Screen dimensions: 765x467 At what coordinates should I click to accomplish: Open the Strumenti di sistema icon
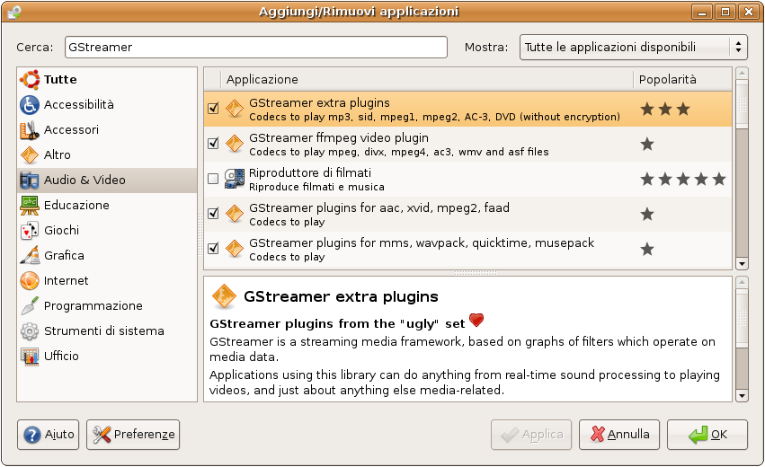pyautogui.click(x=29, y=331)
